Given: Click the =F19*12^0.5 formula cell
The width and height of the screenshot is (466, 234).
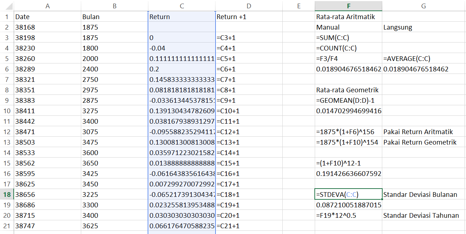Looking at the screenshot, I should 348,216.
